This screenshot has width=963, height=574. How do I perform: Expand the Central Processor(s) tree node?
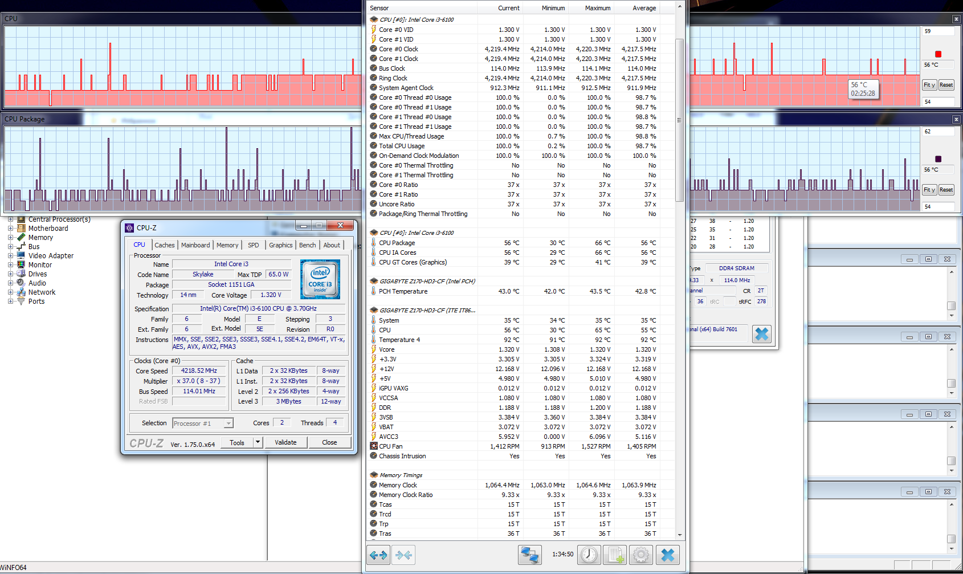point(10,219)
